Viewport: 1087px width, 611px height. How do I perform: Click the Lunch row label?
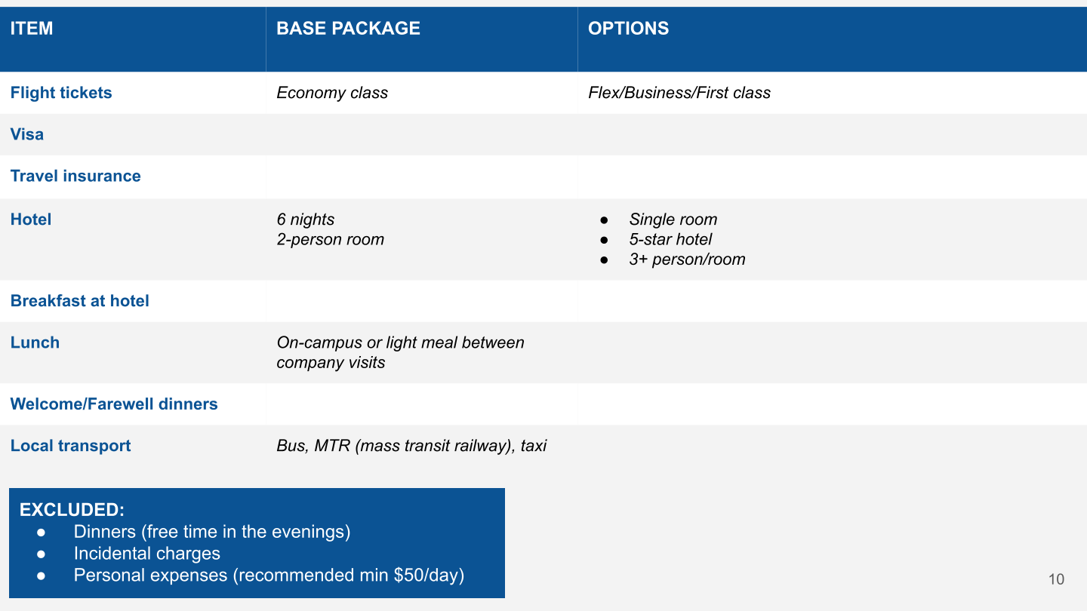[x=35, y=342]
